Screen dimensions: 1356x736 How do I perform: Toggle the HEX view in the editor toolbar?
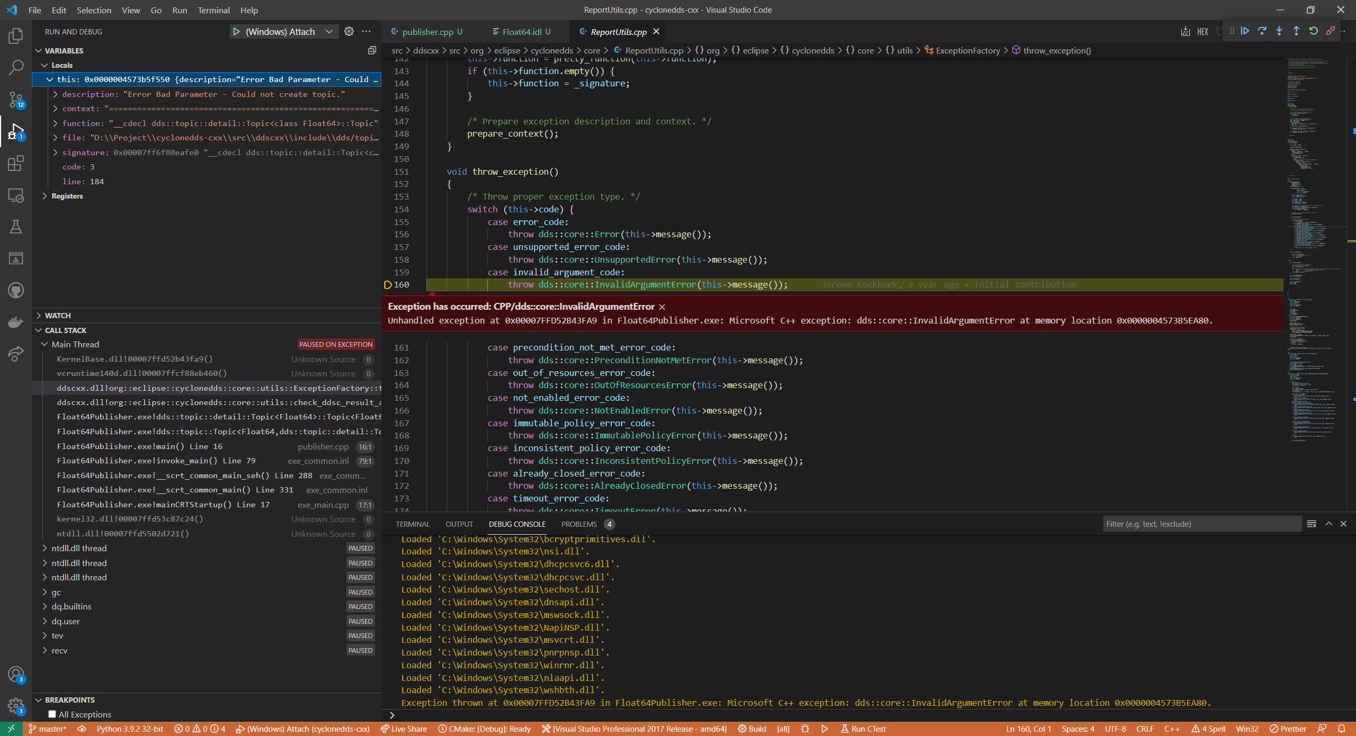click(1202, 31)
